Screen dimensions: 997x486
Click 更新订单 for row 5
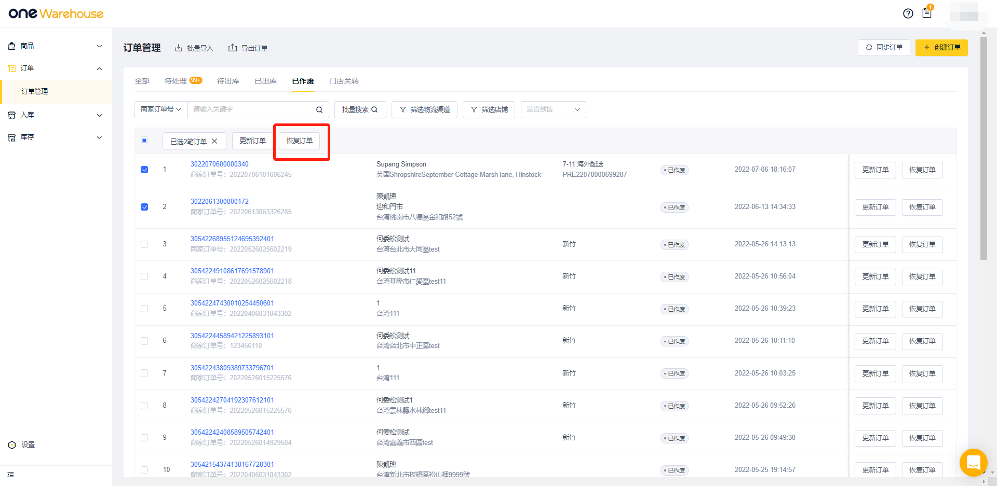(875, 309)
